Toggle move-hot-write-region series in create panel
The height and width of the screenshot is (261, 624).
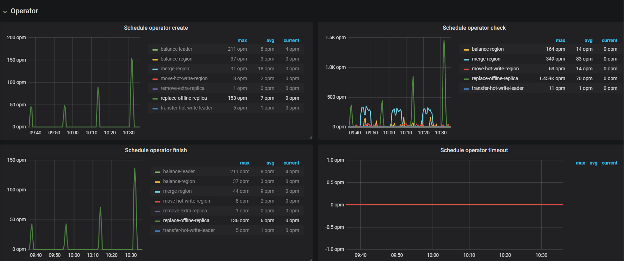pos(184,78)
